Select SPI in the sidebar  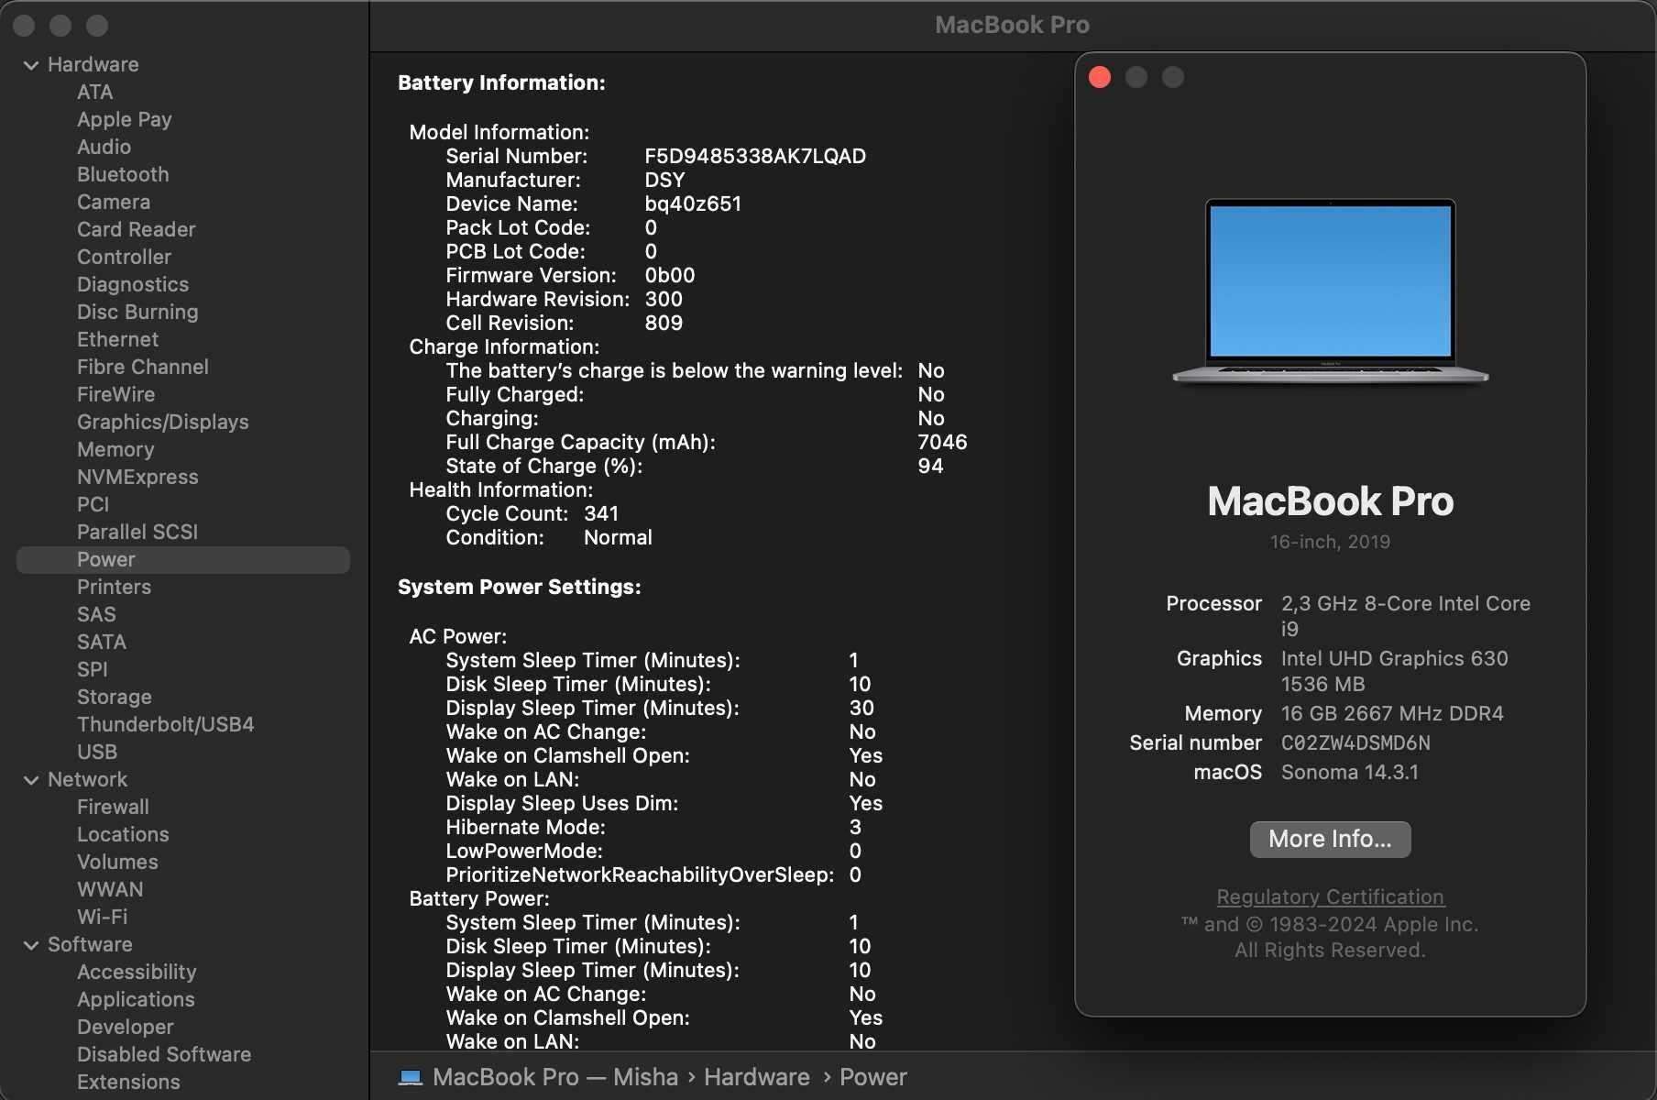[x=93, y=669]
